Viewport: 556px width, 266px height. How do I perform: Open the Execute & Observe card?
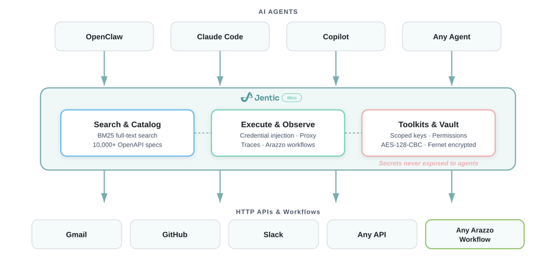tap(278, 133)
